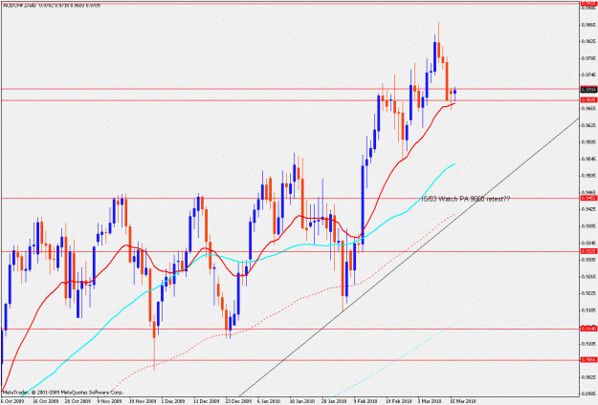Image resolution: width=598 pixels, height=405 pixels.
Task: Click the 0.9225 price scale value
Action: point(589,293)
